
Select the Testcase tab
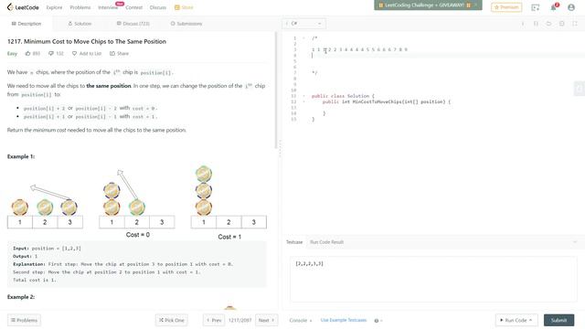pos(294,242)
